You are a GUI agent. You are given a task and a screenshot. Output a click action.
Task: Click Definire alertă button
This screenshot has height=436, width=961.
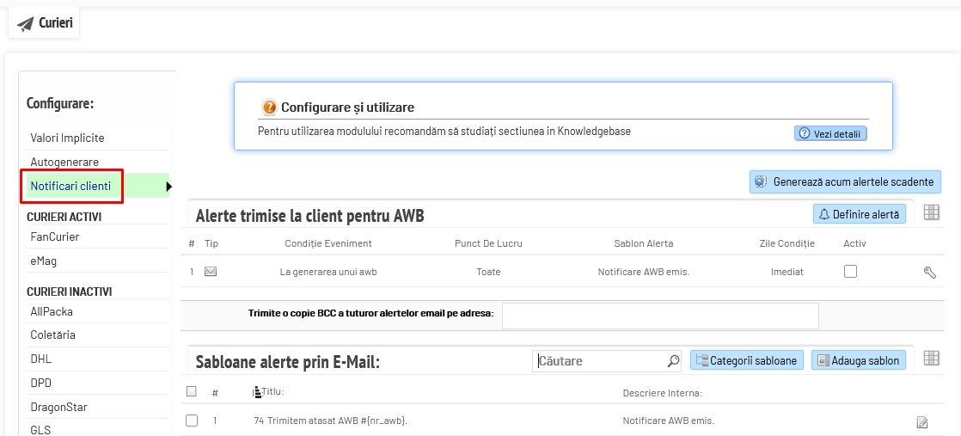(x=859, y=214)
